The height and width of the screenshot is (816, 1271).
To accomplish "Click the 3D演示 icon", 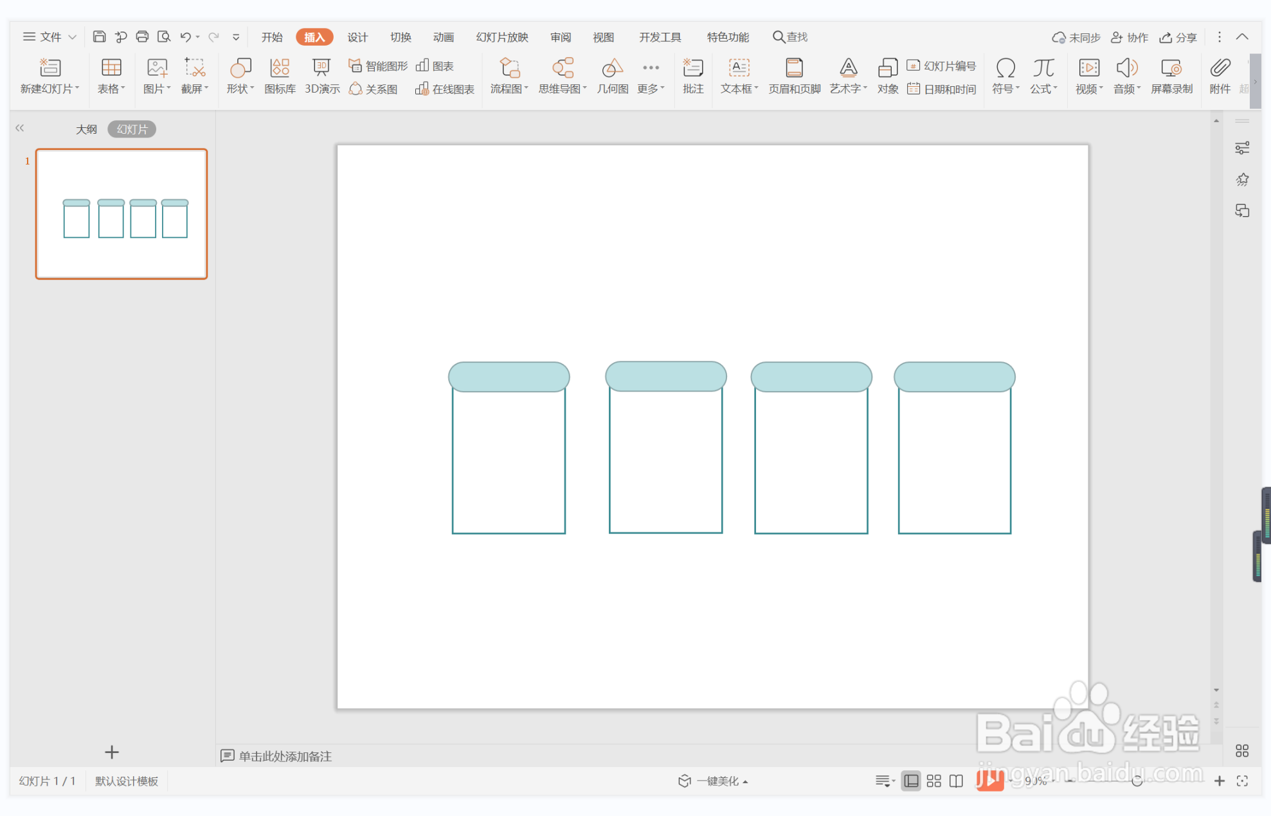I will (321, 76).
